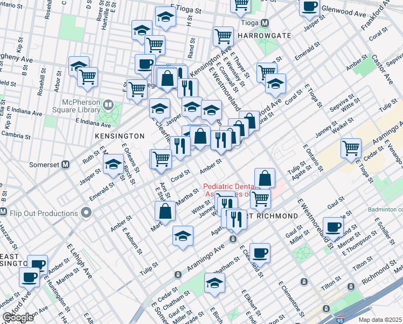Open the McPherson Square Library marker

(108, 104)
